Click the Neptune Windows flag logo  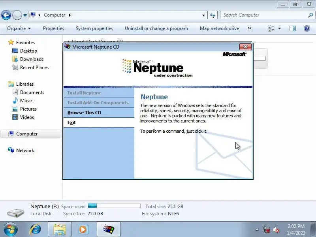pos(127,66)
